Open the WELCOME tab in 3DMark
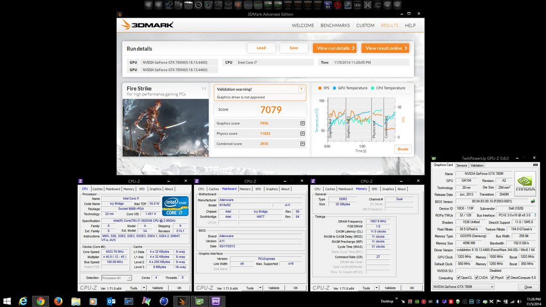This screenshot has height=307, width=546. (303, 26)
